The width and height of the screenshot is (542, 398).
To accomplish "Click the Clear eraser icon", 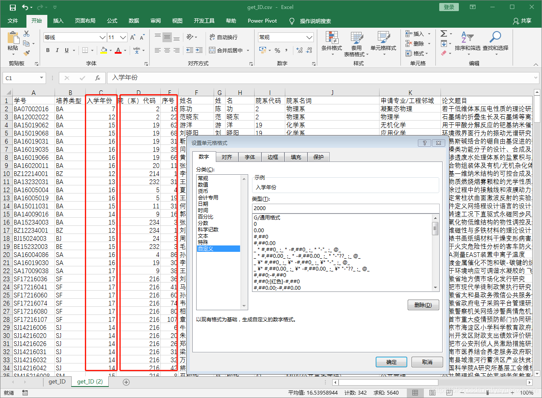I will pos(443,53).
